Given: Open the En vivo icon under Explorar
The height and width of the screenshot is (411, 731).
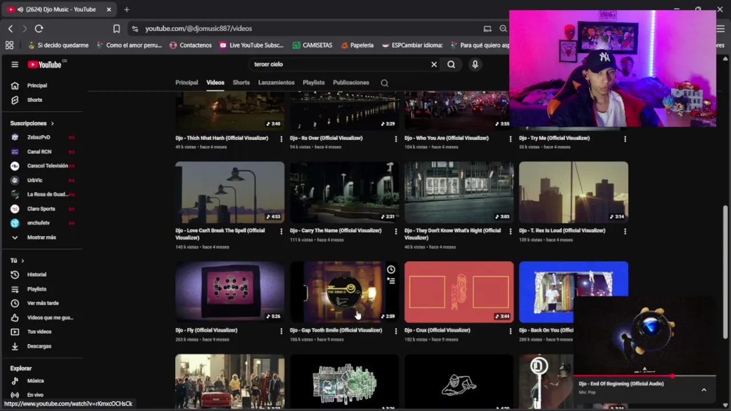Looking at the screenshot, I should pos(15,395).
